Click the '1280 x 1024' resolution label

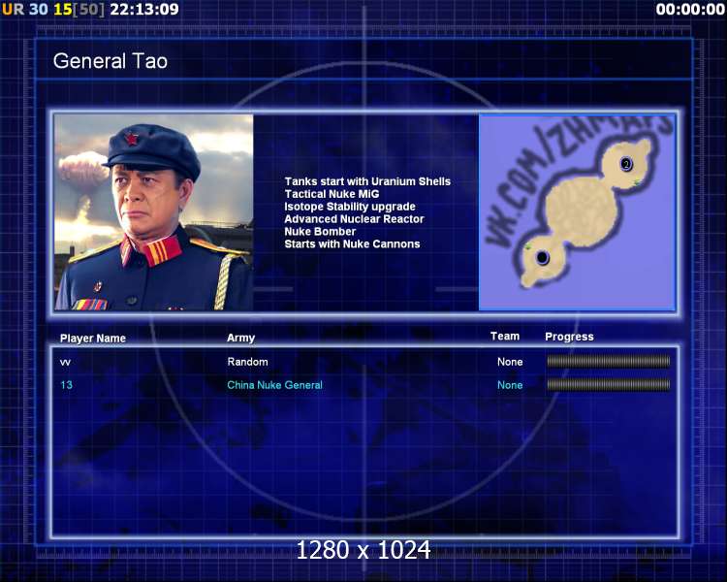[363, 550]
